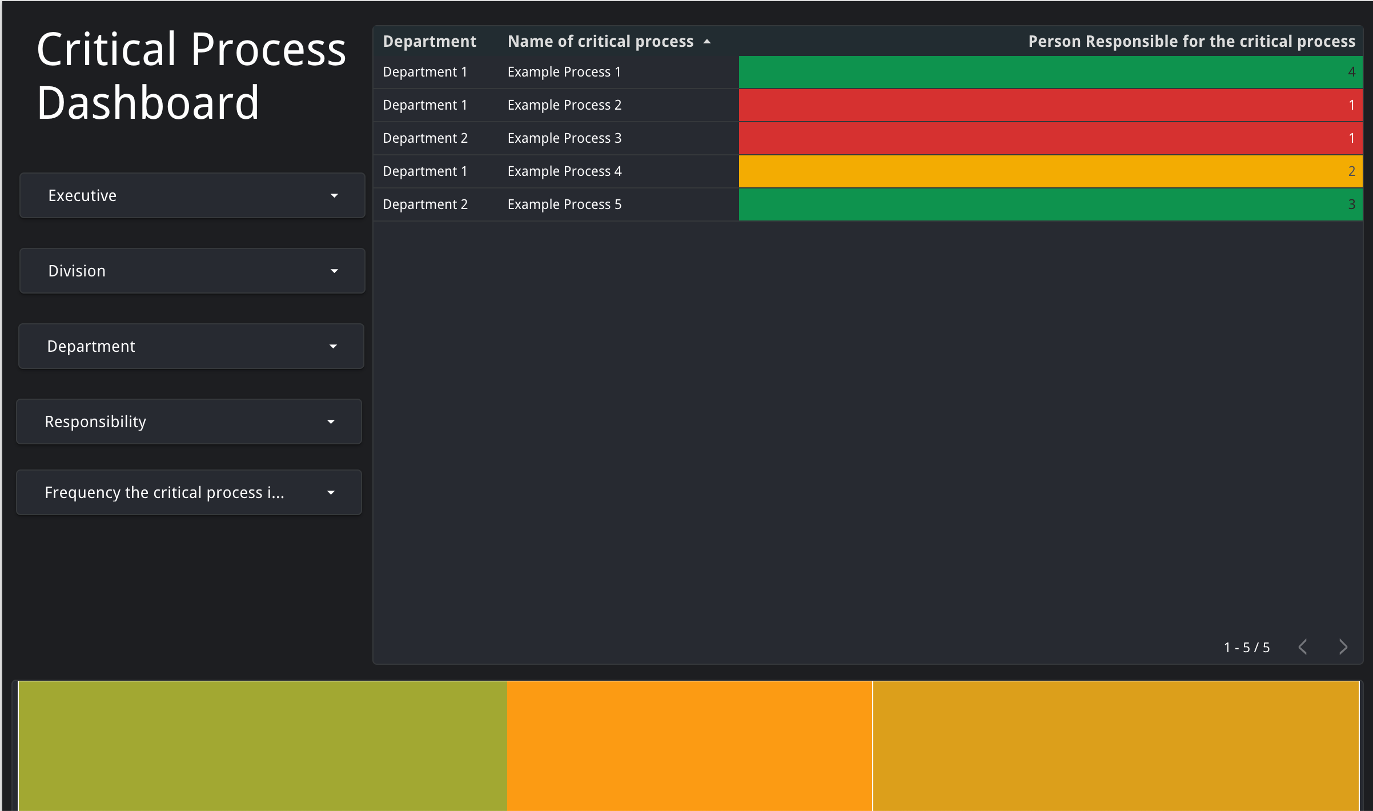The height and width of the screenshot is (811, 1373).
Task: Click the sort arrow beside Name of critical process
Action: coord(707,42)
